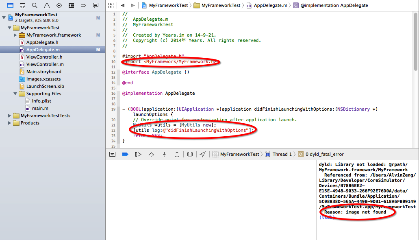419x240 pixels.
Task: Step out of the function
Action: pos(177,155)
